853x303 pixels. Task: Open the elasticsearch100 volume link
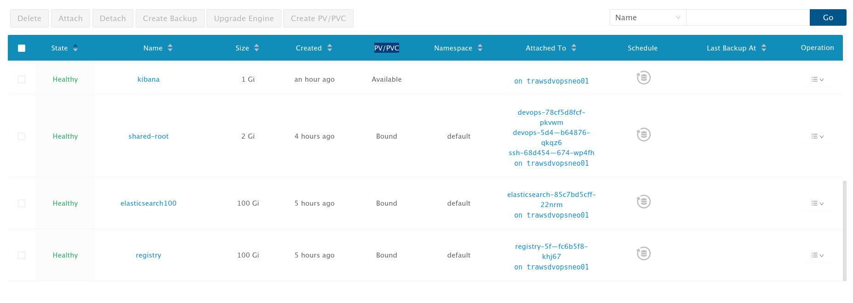click(149, 203)
